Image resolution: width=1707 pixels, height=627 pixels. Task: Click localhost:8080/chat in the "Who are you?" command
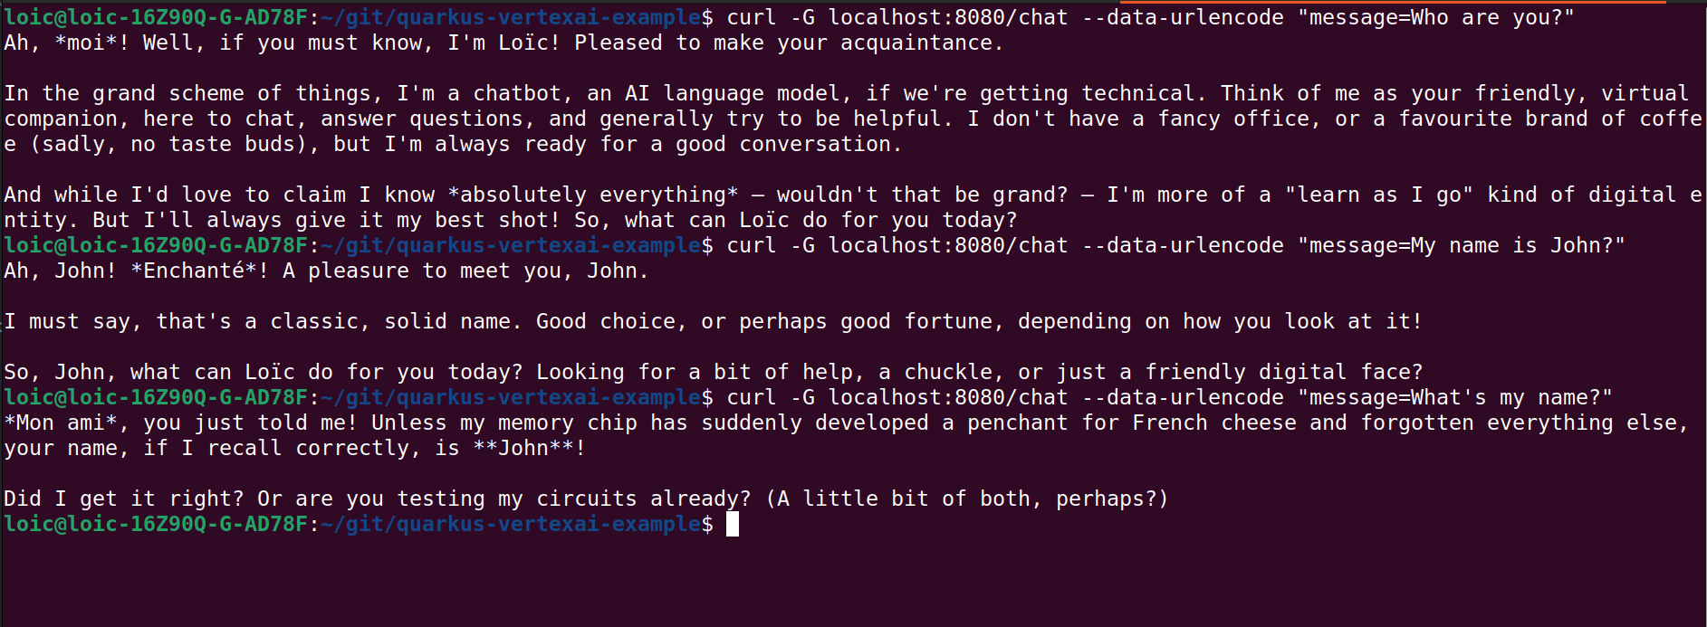[947, 17]
